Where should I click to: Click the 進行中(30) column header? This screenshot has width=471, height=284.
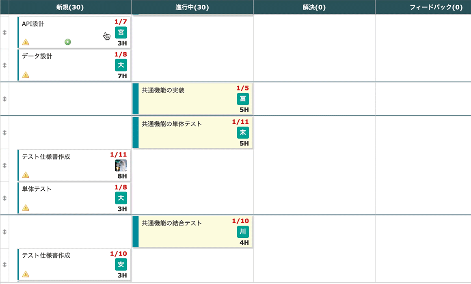click(192, 7)
